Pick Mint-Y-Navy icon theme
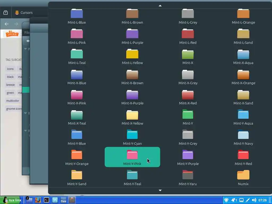The height and width of the screenshot is (204, 272). 243,137
